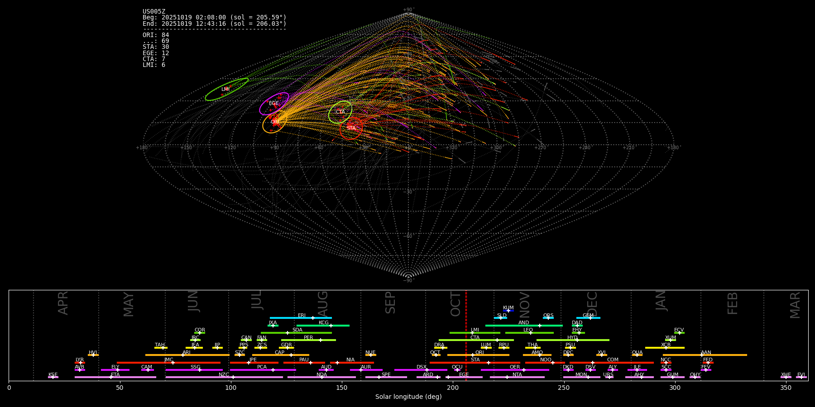
Task: Click the APR month label
Action: (63, 303)
